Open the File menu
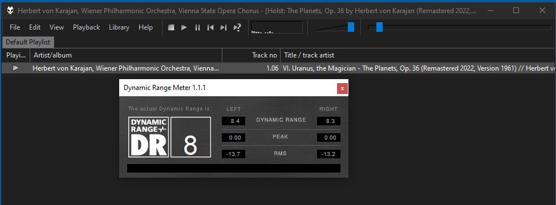Viewport: 556px width, 205px height. tap(15, 27)
